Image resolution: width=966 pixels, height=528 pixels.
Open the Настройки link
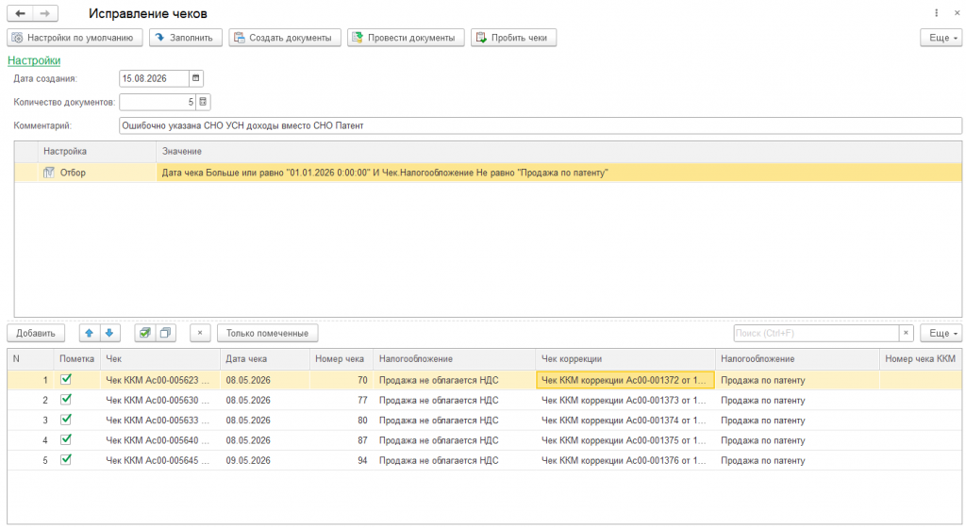click(x=34, y=60)
